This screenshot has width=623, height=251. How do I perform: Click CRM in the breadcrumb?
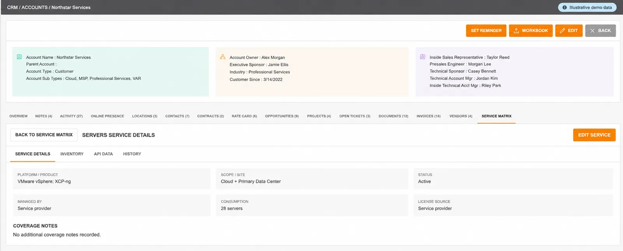tap(12, 7)
